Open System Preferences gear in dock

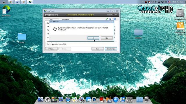(x=129, y=99)
